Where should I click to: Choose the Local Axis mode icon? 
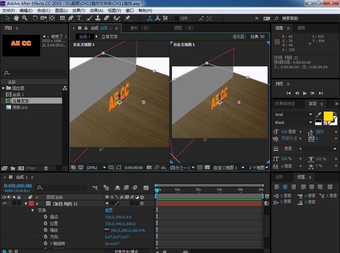click(x=150, y=18)
